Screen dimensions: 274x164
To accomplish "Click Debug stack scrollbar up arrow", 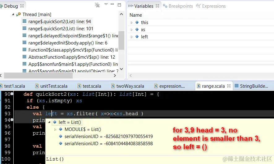I will click(122, 14).
